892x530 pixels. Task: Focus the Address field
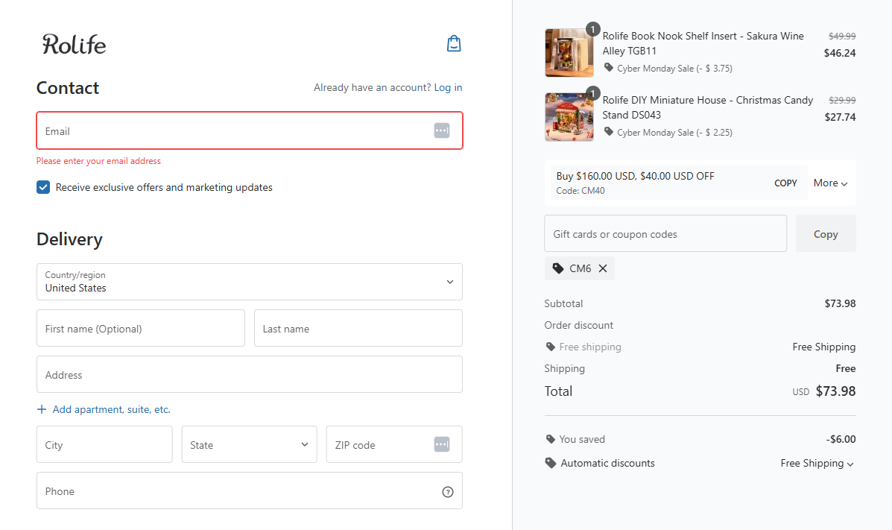pos(249,375)
